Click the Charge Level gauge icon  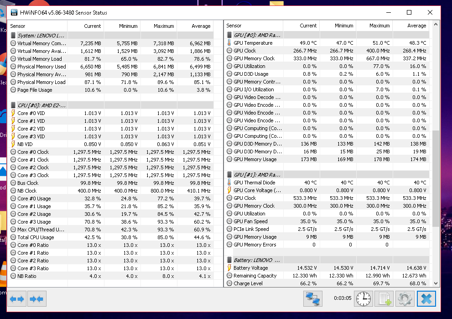pos(229,283)
